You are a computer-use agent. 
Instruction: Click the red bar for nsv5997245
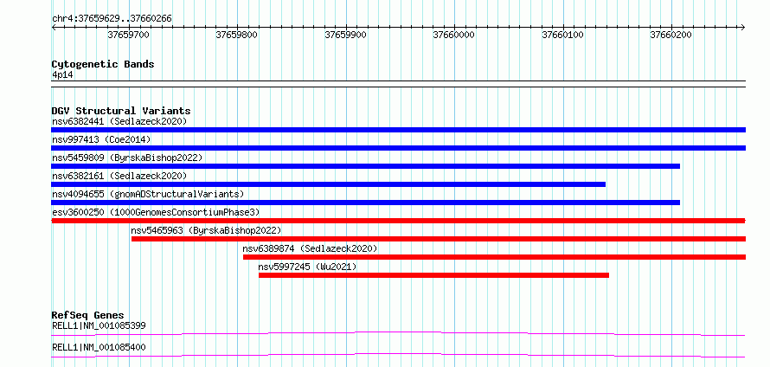pos(433,275)
